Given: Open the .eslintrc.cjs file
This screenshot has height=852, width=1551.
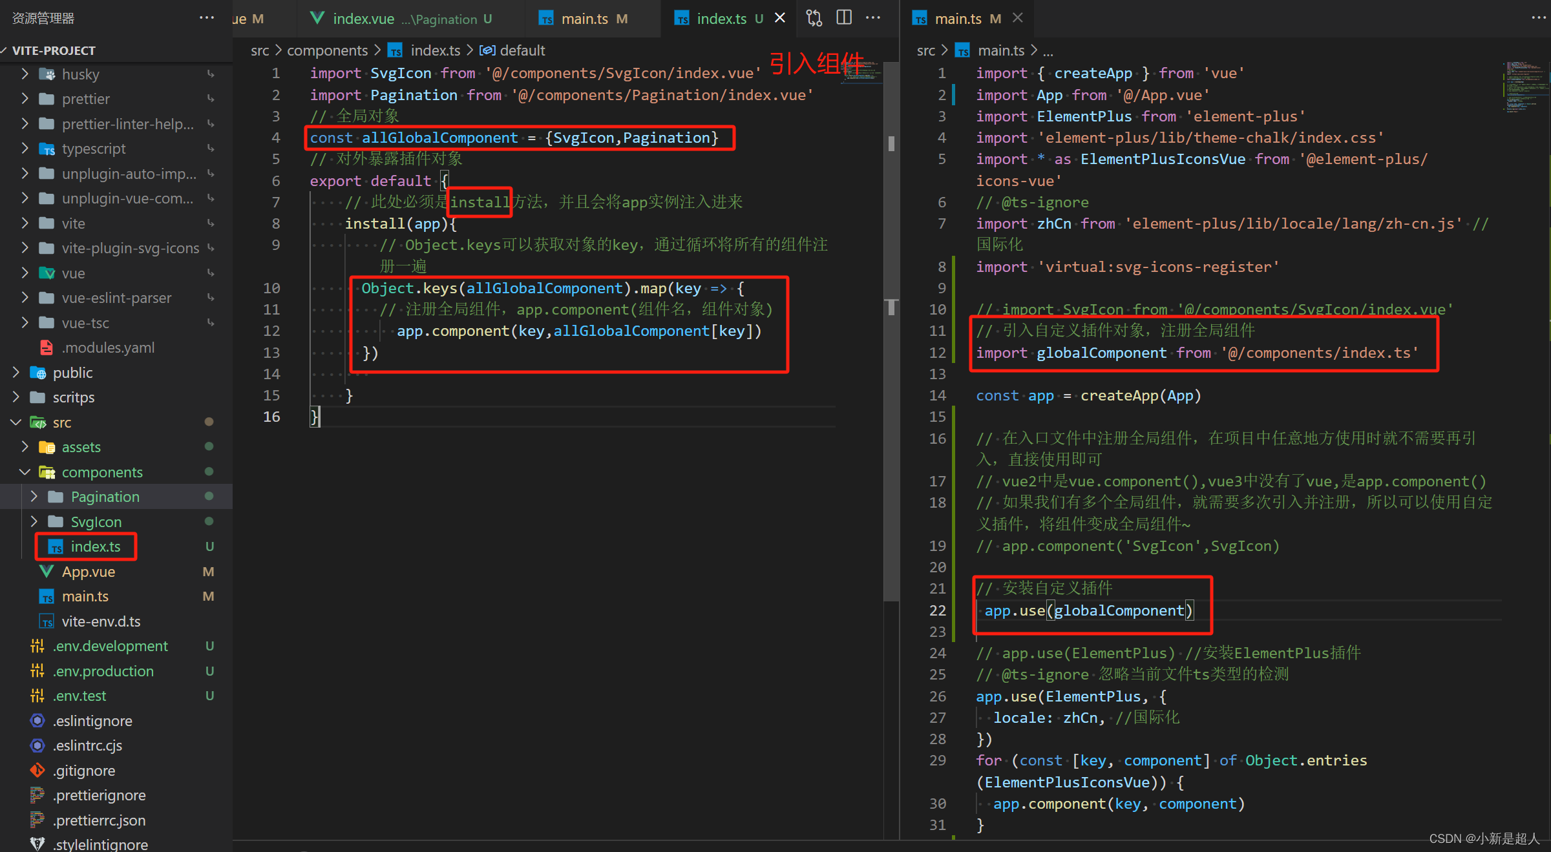Looking at the screenshot, I should [x=87, y=745].
